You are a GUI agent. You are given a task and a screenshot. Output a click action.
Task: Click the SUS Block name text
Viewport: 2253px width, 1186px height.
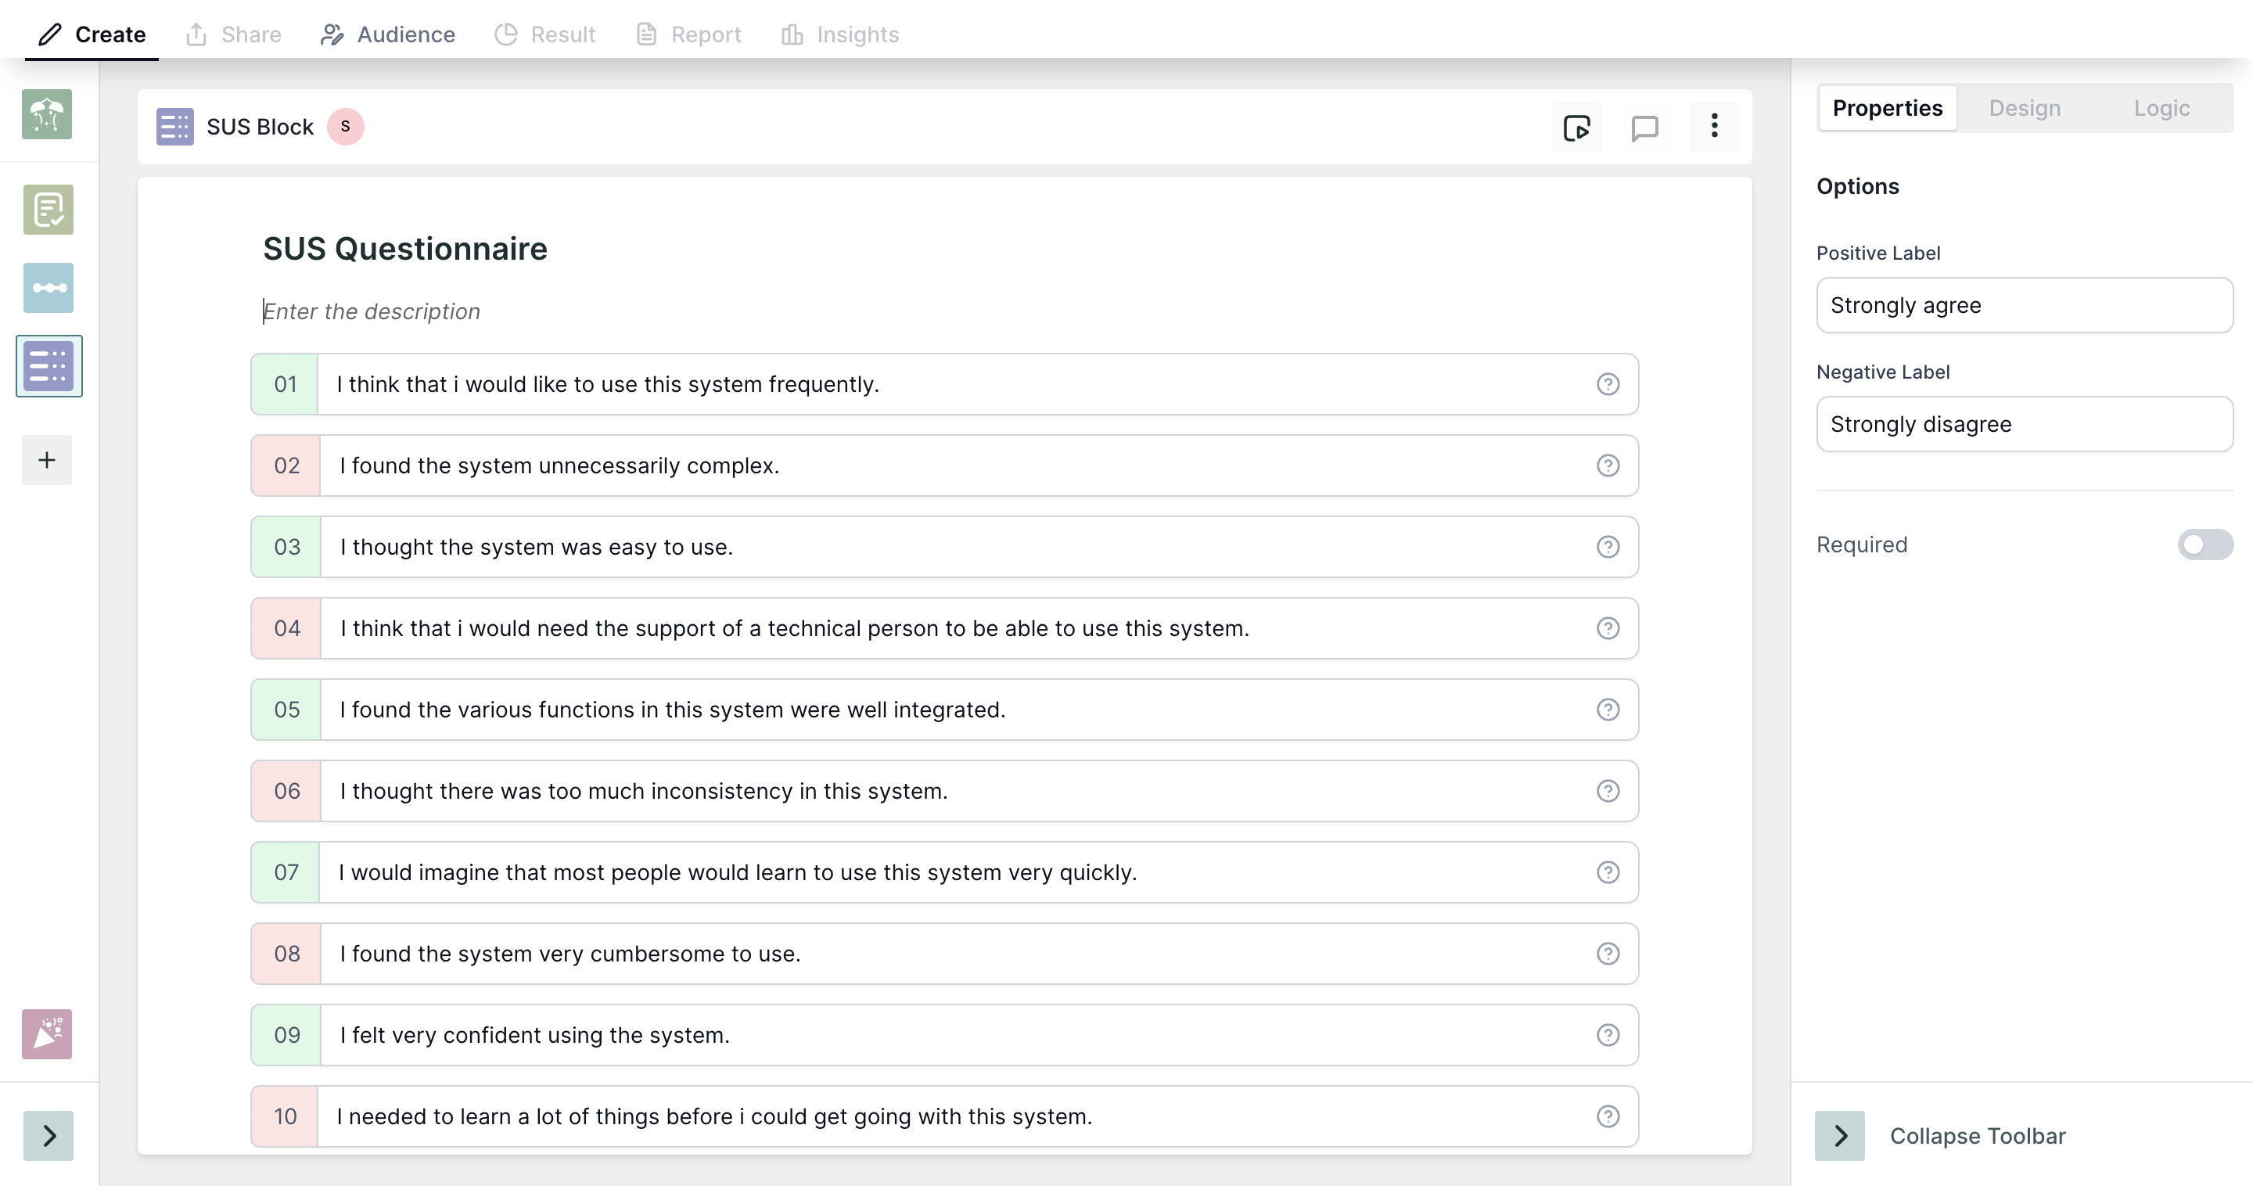coord(260,127)
